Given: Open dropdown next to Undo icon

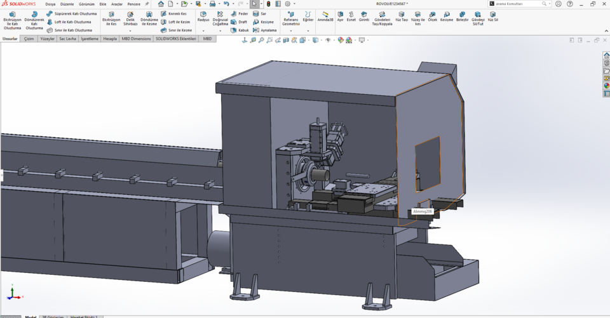Looking at the screenshot, I should tap(233, 4).
